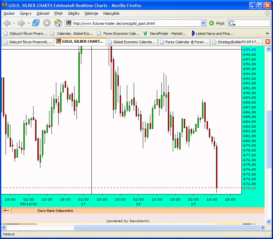Click the Stop loading icon
This screenshot has width=273, height=239.
(x=47, y=23)
